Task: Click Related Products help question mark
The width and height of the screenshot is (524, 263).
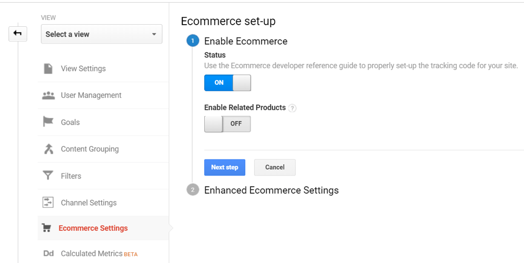Action: coord(292,108)
